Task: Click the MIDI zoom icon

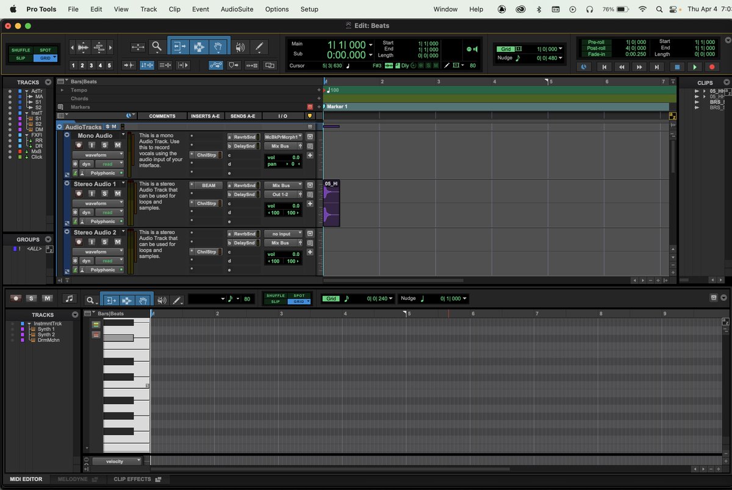Action: point(99,48)
